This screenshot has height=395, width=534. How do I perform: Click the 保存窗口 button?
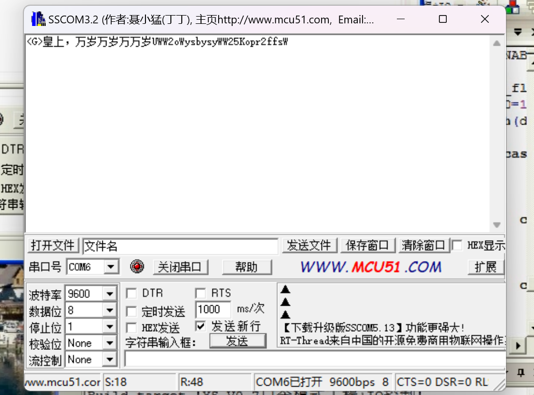367,246
